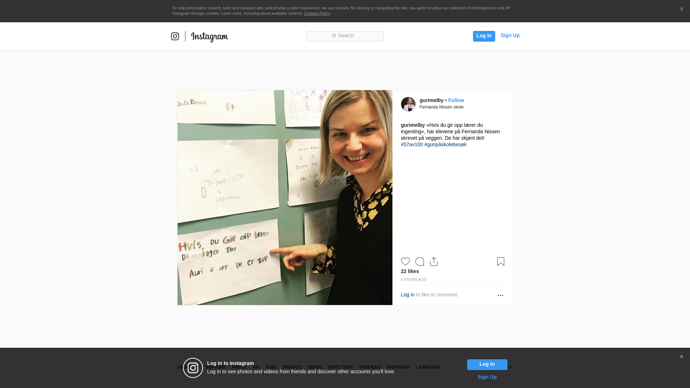The image size is (690, 388).
Task: Open comments via speech bubble icon
Action: [x=420, y=262]
